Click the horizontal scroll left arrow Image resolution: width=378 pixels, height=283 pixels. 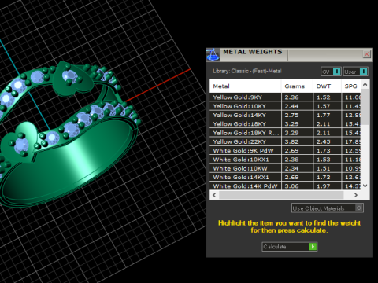pos(214,195)
